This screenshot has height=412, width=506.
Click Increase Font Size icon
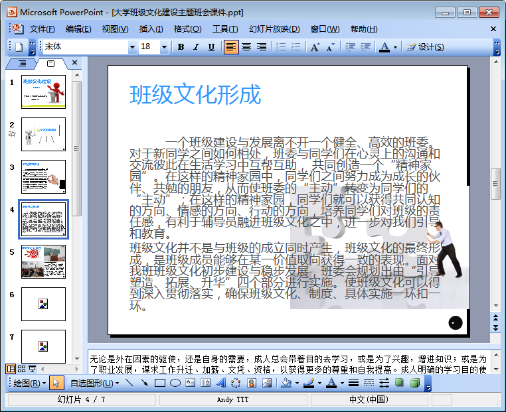point(315,47)
